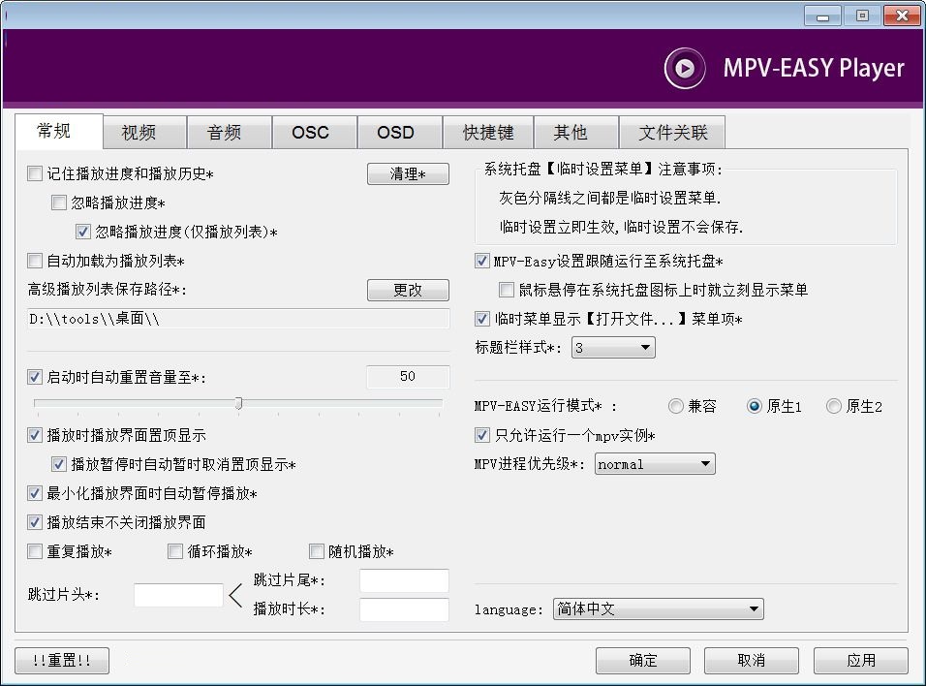The image size is (926, 686).
Task: Uncheck 只允许运行一个mpv实例
Action: [x=482, y=435]
